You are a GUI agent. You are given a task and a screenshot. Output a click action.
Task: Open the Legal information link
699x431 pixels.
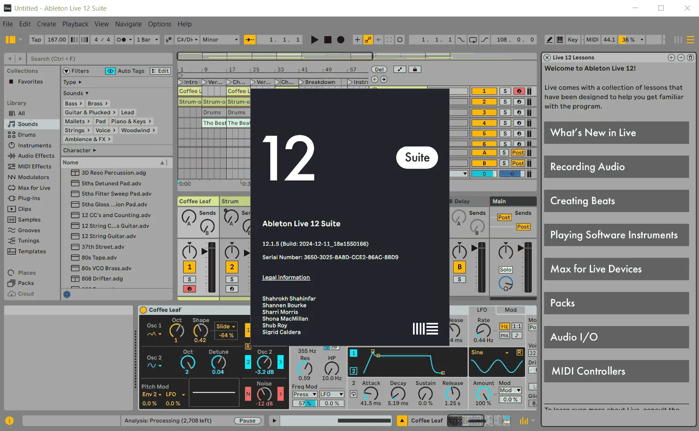click(x=286, y=277)
